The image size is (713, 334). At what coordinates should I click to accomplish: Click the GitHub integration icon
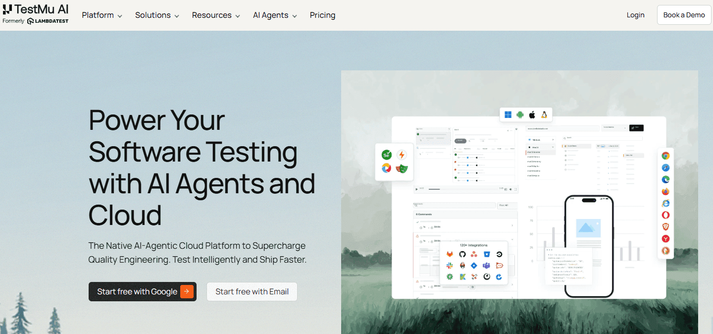pos(462,254)
